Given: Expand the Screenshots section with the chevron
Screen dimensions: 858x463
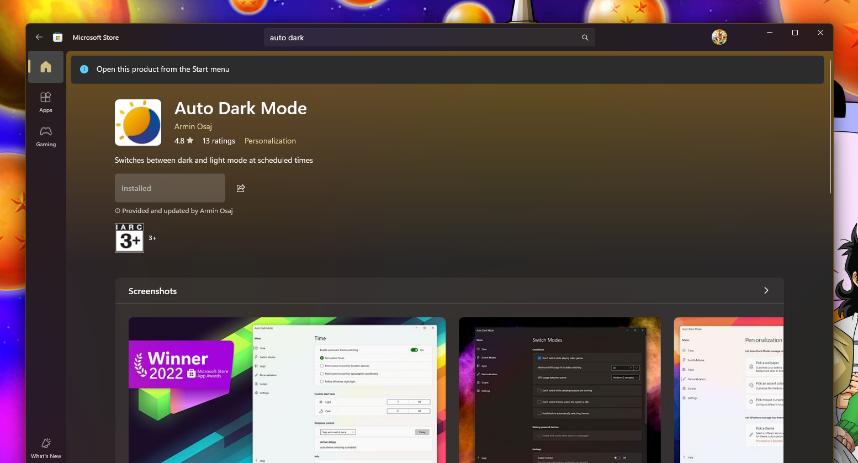Looking at the screenshot, I should click(766, 290).
